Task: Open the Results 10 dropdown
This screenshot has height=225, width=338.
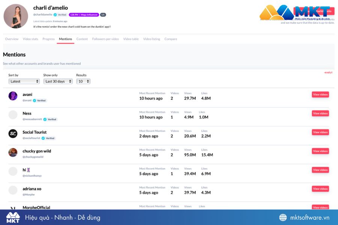Action: (83, 81)
